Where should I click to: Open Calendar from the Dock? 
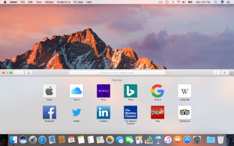pyautogui.click(x=71, y=140)
